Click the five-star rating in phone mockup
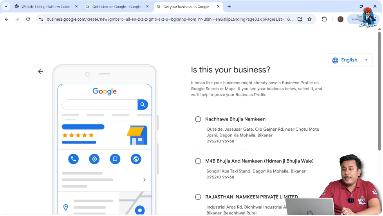 (78, 135)
